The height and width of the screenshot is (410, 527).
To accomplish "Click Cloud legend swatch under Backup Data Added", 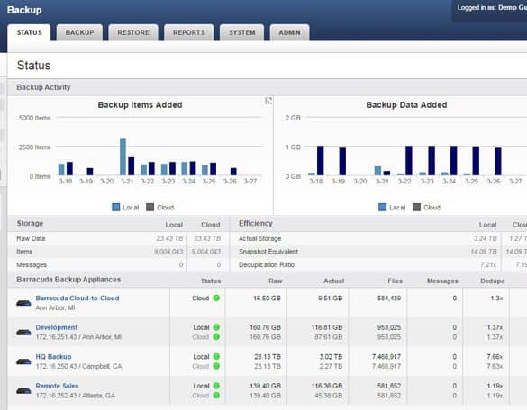I will tap(416, 207).
